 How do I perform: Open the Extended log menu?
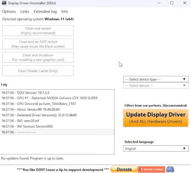click(45, 12)
